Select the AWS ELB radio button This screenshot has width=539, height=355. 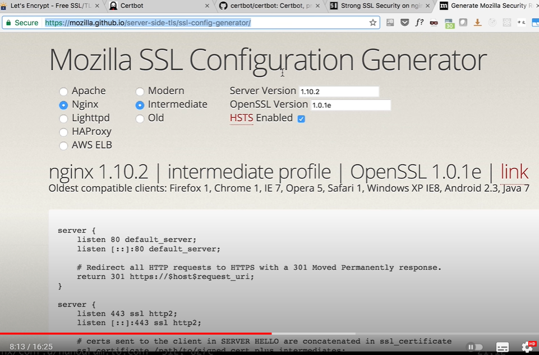click(x=63, y=146)
